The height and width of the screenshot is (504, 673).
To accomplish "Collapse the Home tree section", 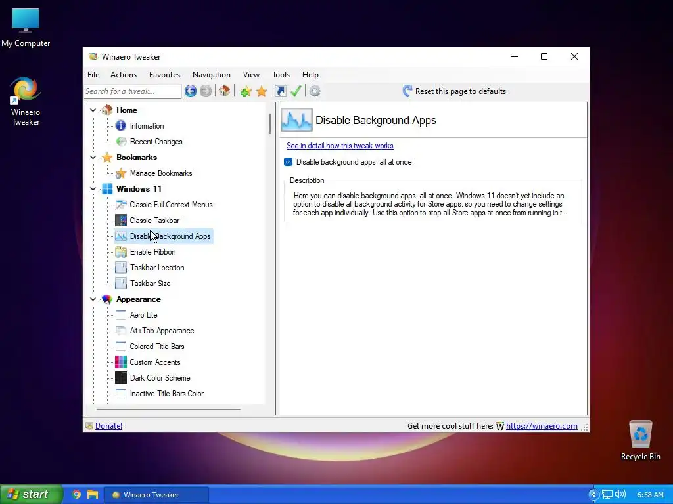I will pyautogui.click(x=93, y=110).
